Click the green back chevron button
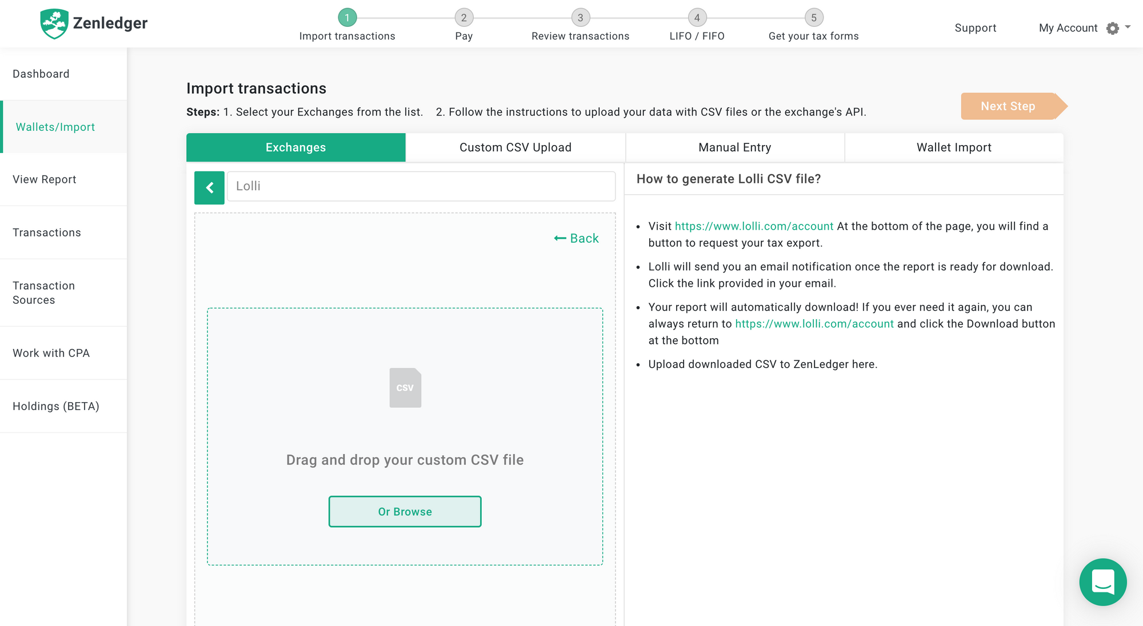 point(209,187)
